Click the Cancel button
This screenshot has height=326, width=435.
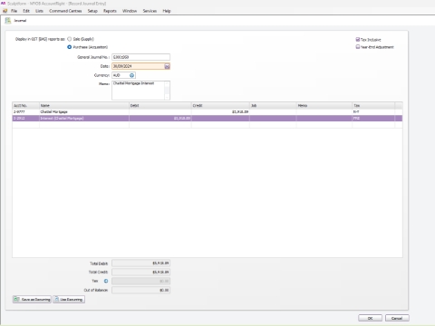click(397, 318)
